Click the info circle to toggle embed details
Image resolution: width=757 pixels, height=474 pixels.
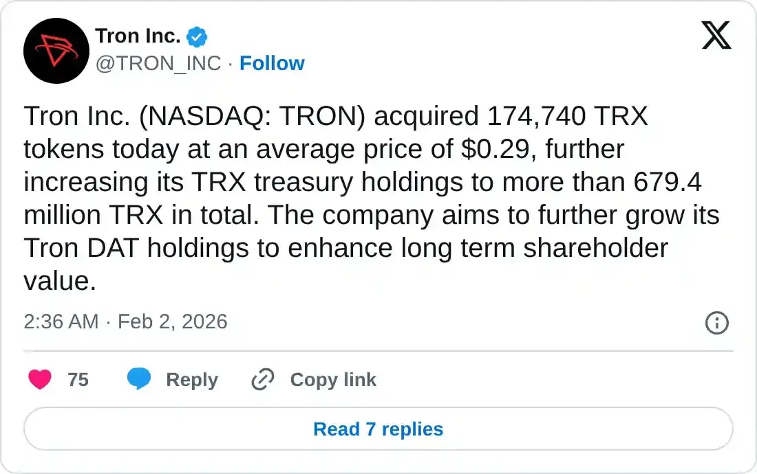tap(716, 323)
